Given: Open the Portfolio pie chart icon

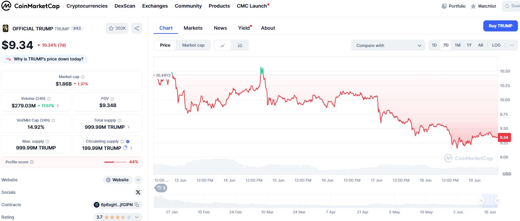Looking at the screenshot, I should (x=444, y=6).
